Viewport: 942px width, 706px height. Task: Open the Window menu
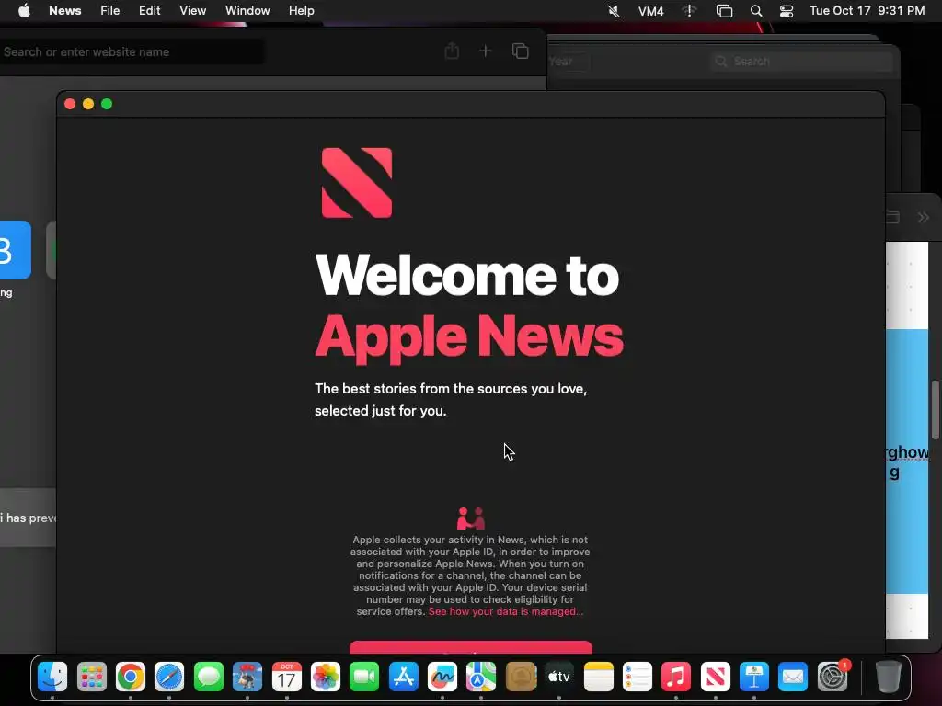[247, 11]
